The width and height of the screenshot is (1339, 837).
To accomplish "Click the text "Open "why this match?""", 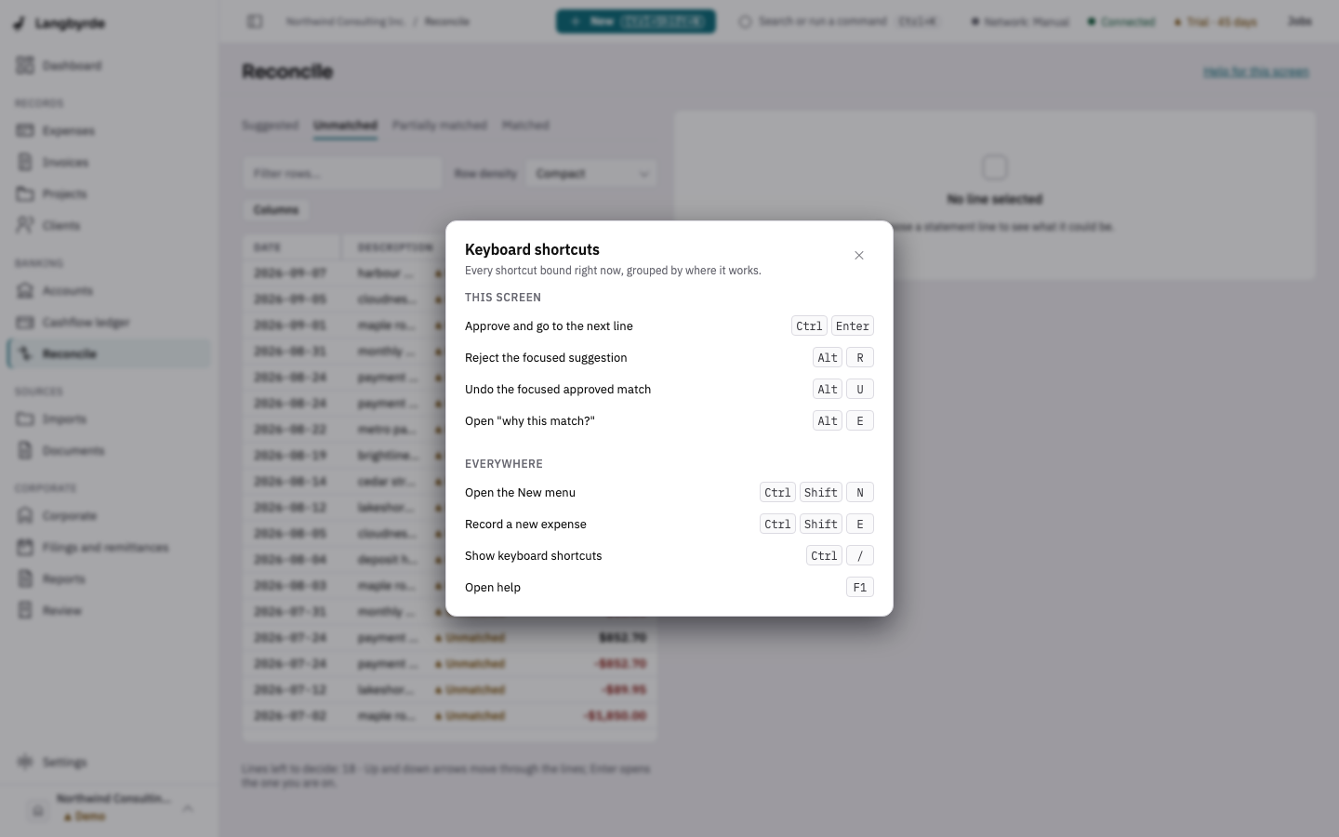I will pos(530,420).
